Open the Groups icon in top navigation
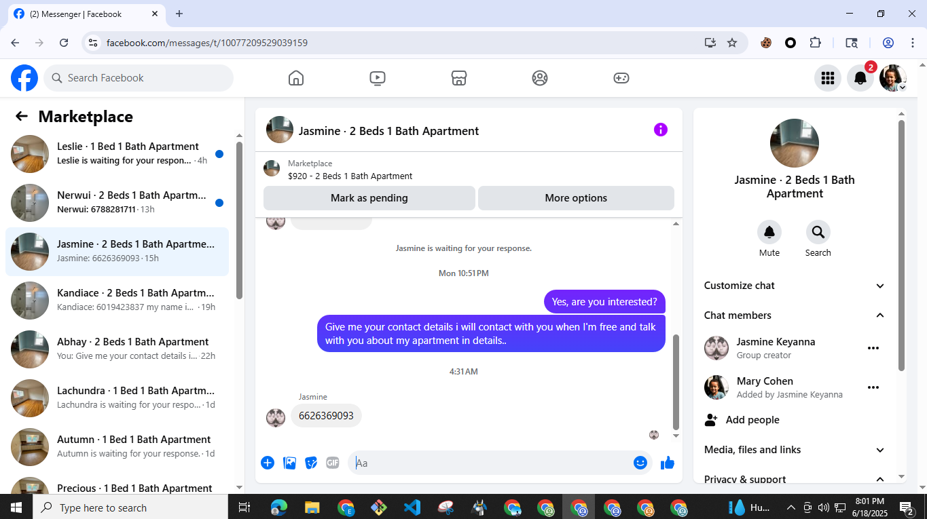 pos(540,78)
